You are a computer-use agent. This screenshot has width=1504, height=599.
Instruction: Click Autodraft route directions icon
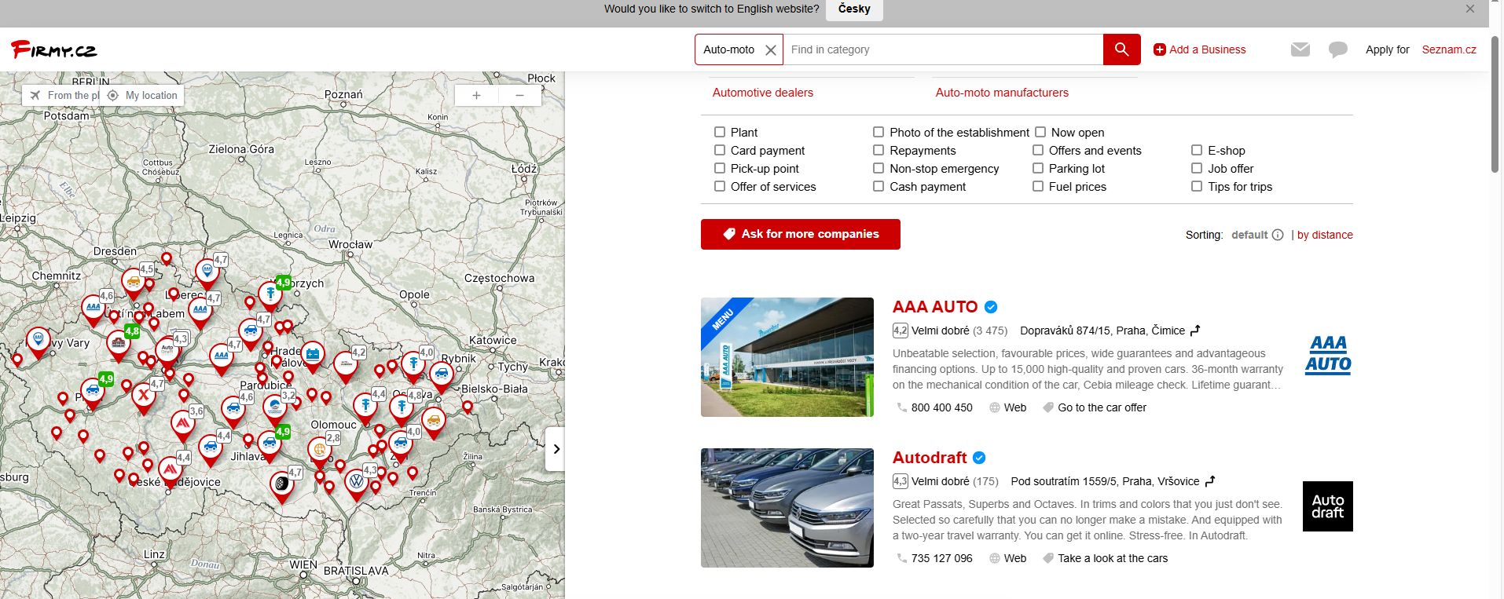(x=1210, y=481)
